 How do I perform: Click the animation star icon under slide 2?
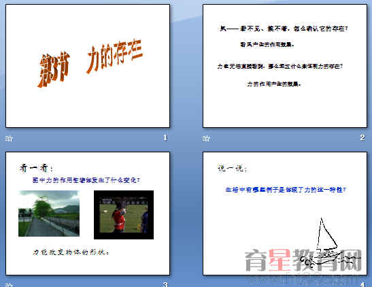click(206, 138)
